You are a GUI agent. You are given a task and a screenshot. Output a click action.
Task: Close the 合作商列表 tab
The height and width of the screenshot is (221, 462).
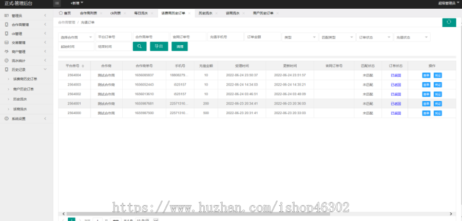click(x=101, y=13)
